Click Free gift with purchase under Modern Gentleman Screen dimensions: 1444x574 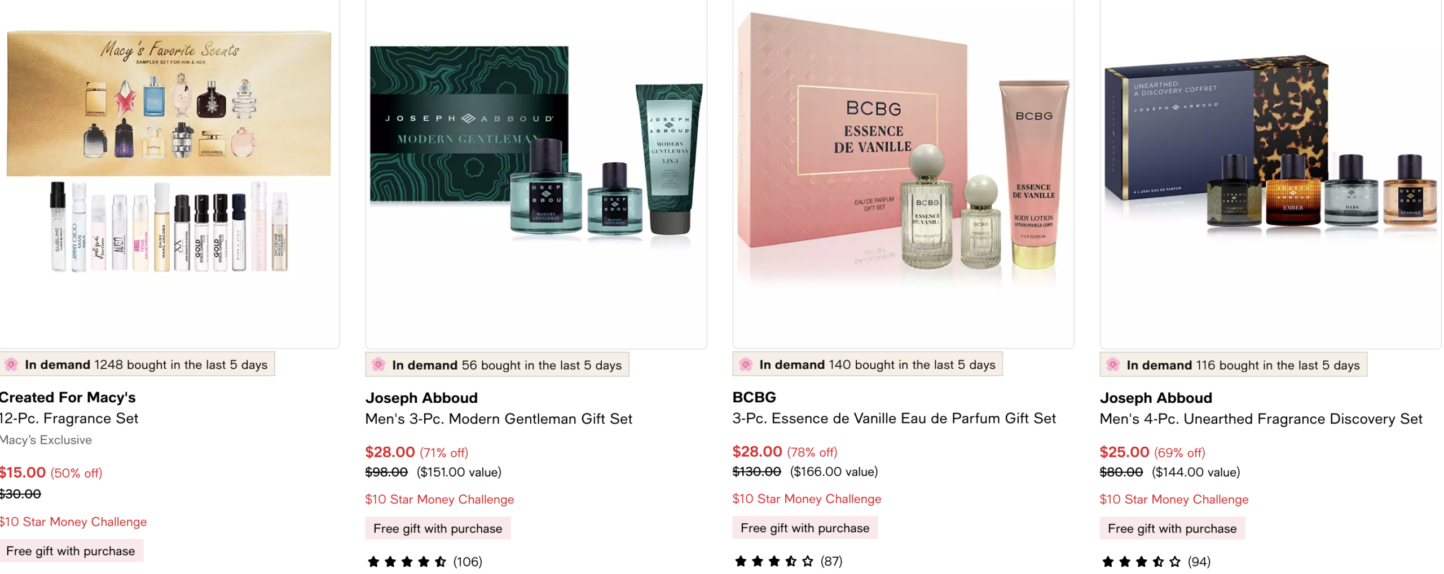tap(438, 528)
